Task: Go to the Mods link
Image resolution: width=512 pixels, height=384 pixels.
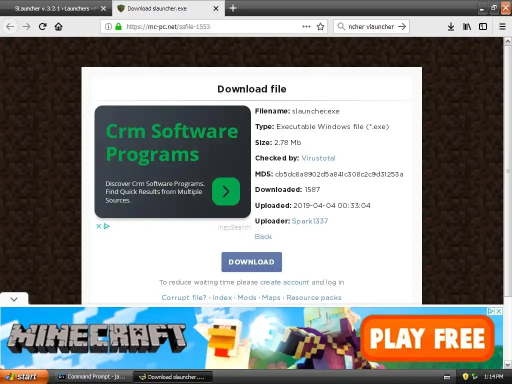Action: click(x=247, y=298)
